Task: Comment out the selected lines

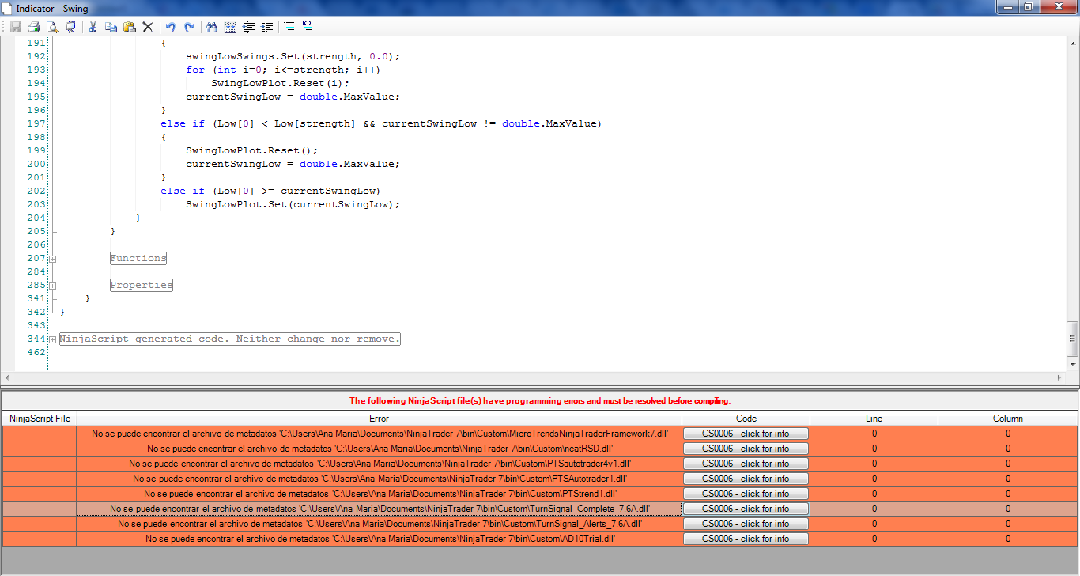Action: (289, 27)
